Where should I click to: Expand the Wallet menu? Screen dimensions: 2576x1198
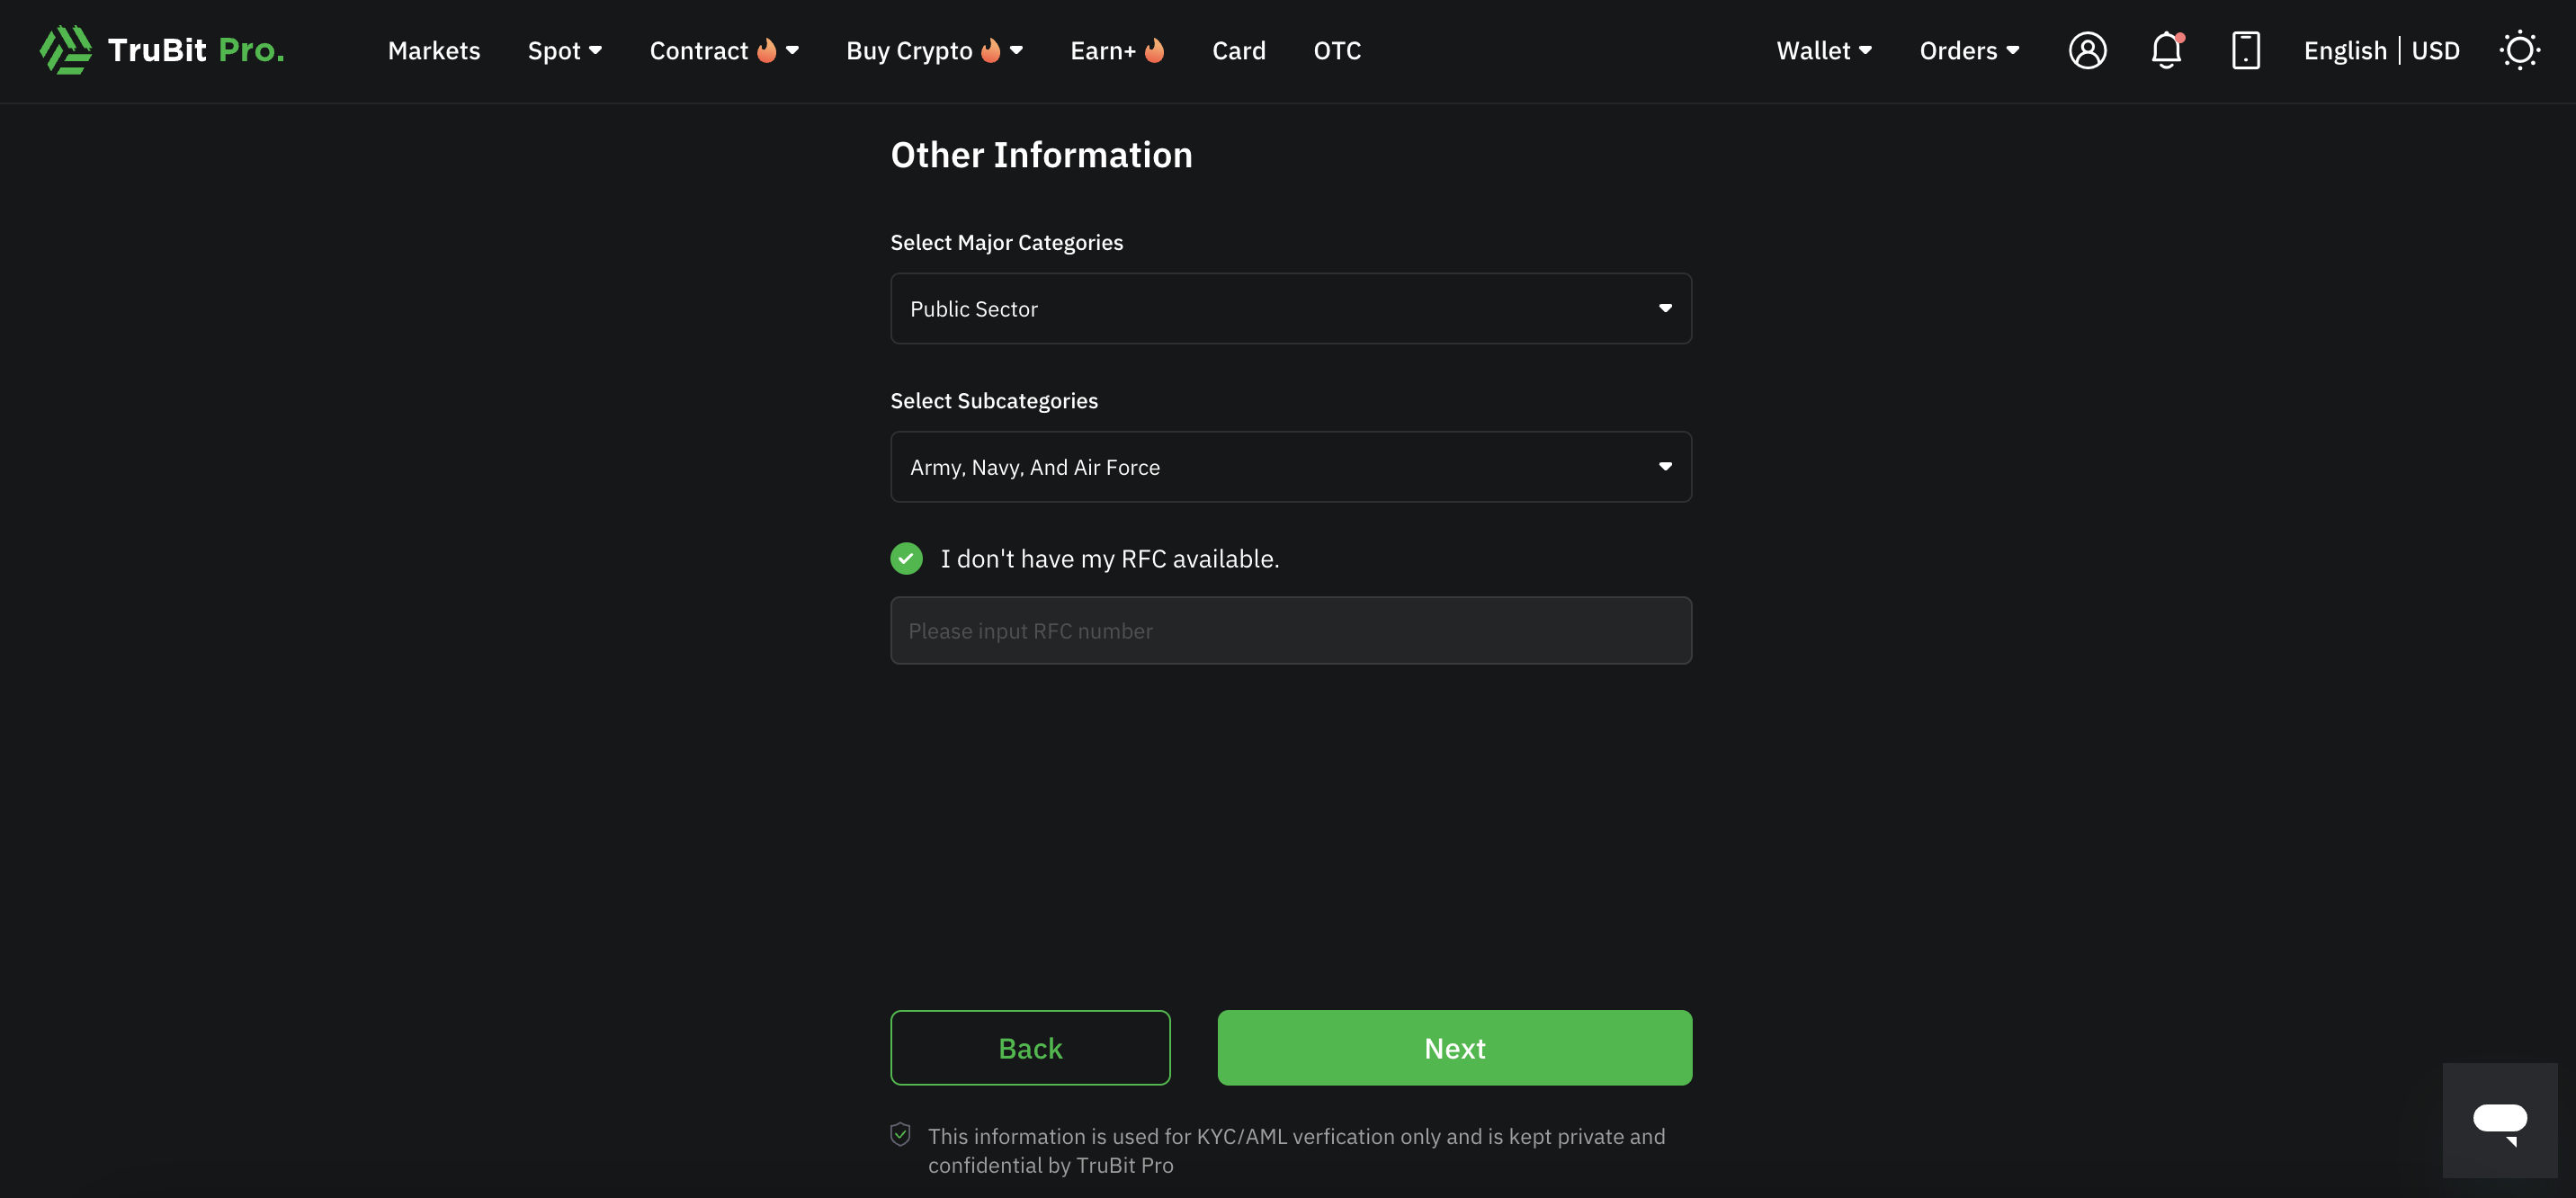pyautogui.click(x=1824, y=50)
